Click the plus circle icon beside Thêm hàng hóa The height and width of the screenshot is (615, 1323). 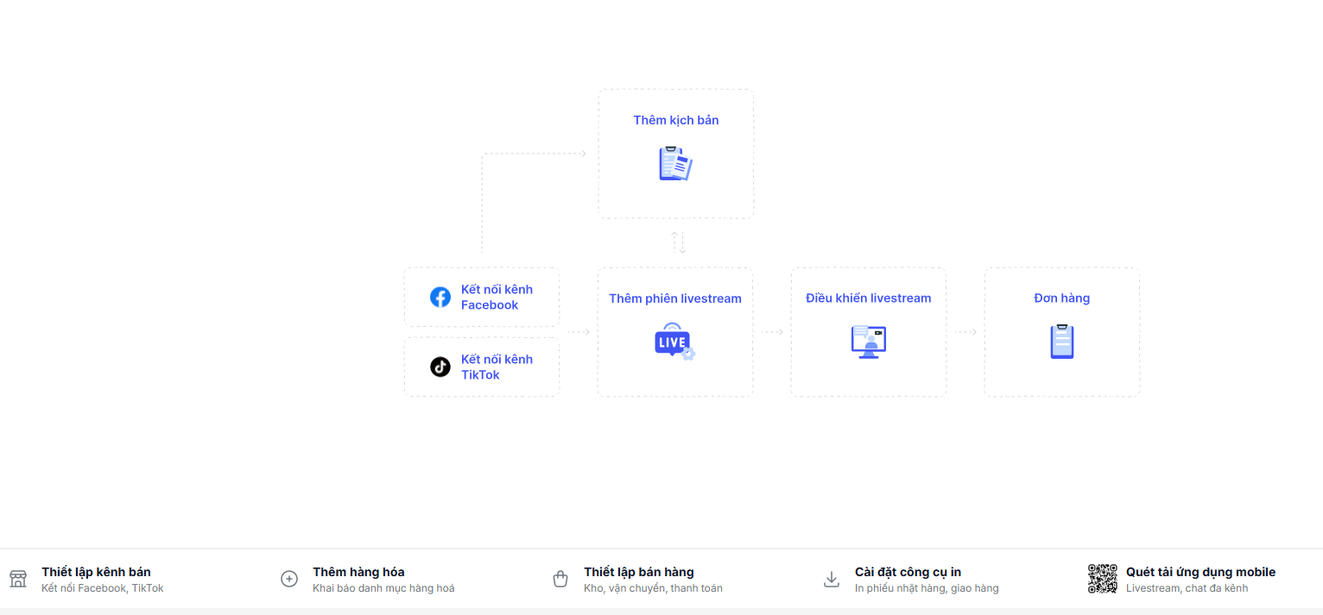289,579
